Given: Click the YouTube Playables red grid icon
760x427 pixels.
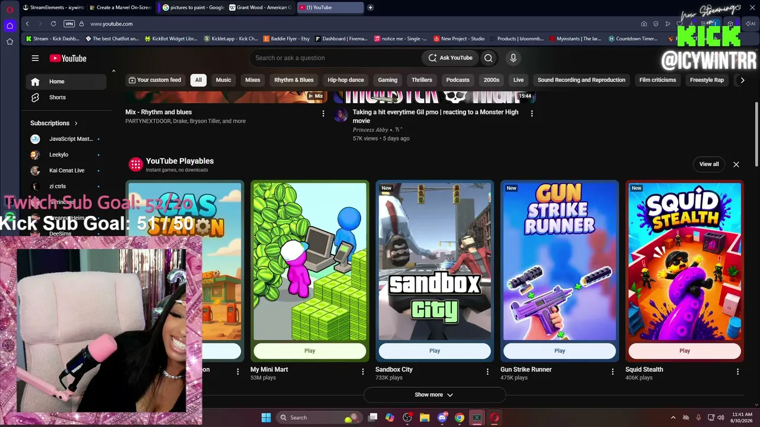Looking at the screenshot, I should click(x=136, y=164).
